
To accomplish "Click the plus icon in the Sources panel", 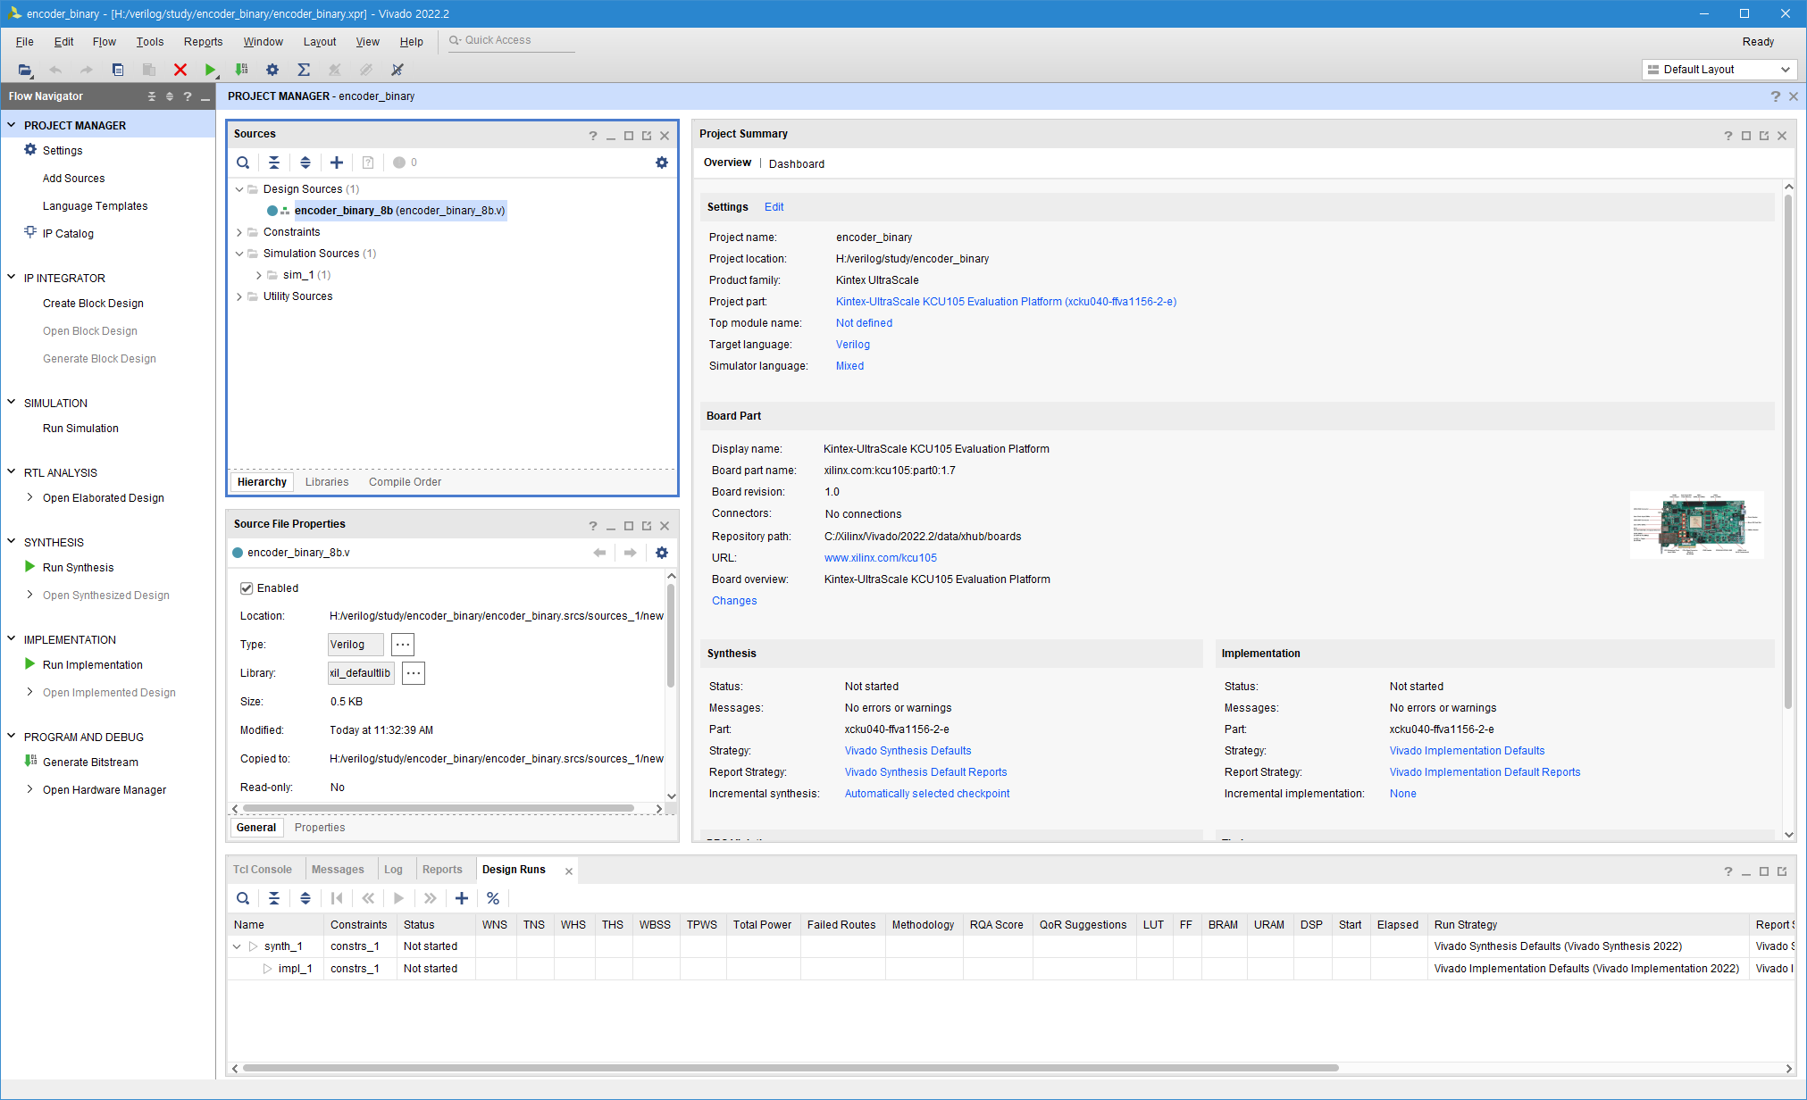I will pyautogui.click(x=337, y=162).
